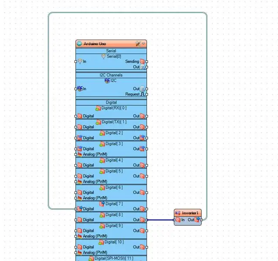Image resolution: width=278 pixels, height=261 pixels.
Task: Select the I2C Request pin connector square
Action: [147, 94]
